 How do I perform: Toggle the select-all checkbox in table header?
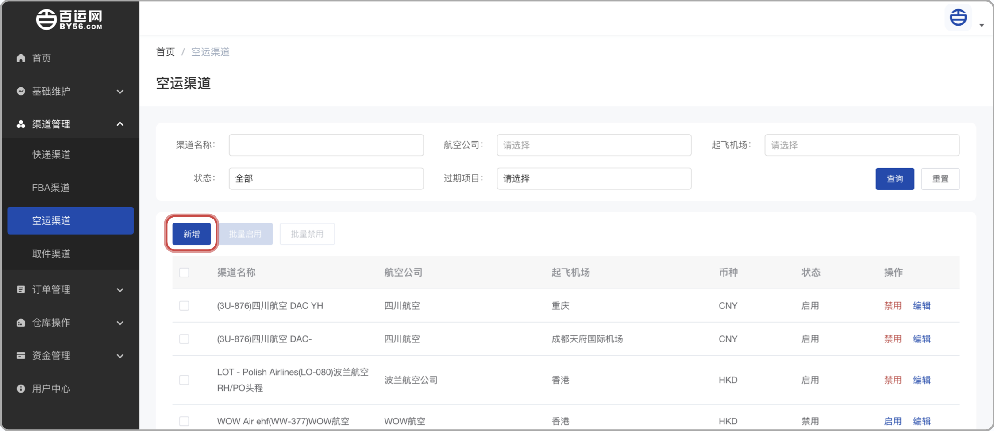(x=184, y=273)
